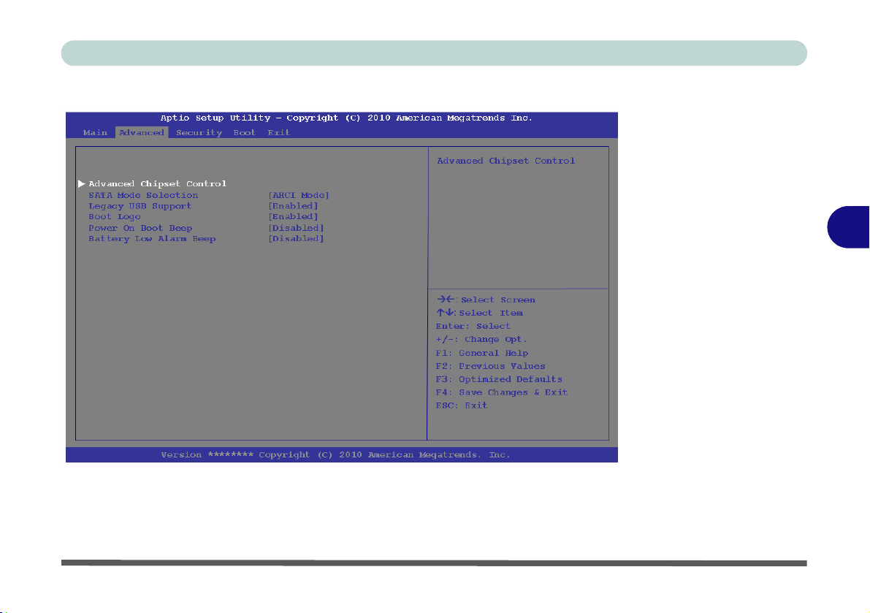Click the Version copyright footer text
Screen dimensions: 870x613
336,455
